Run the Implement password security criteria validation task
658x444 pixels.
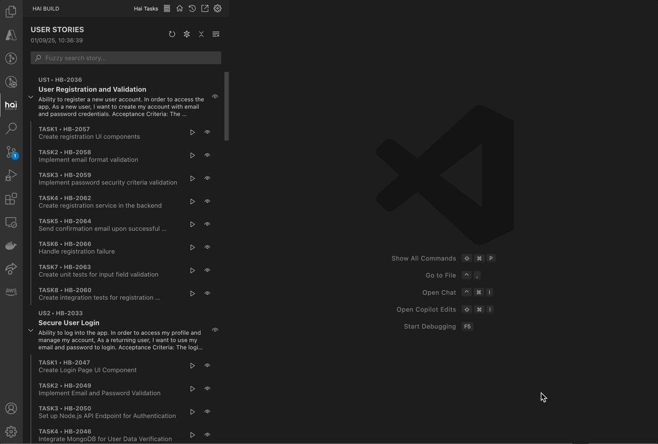click(x=192, y=178)
